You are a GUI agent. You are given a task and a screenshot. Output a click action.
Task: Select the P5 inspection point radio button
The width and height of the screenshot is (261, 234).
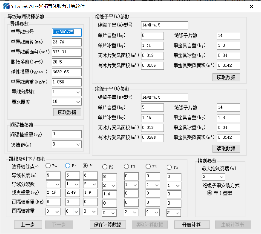tap(169, 167)
